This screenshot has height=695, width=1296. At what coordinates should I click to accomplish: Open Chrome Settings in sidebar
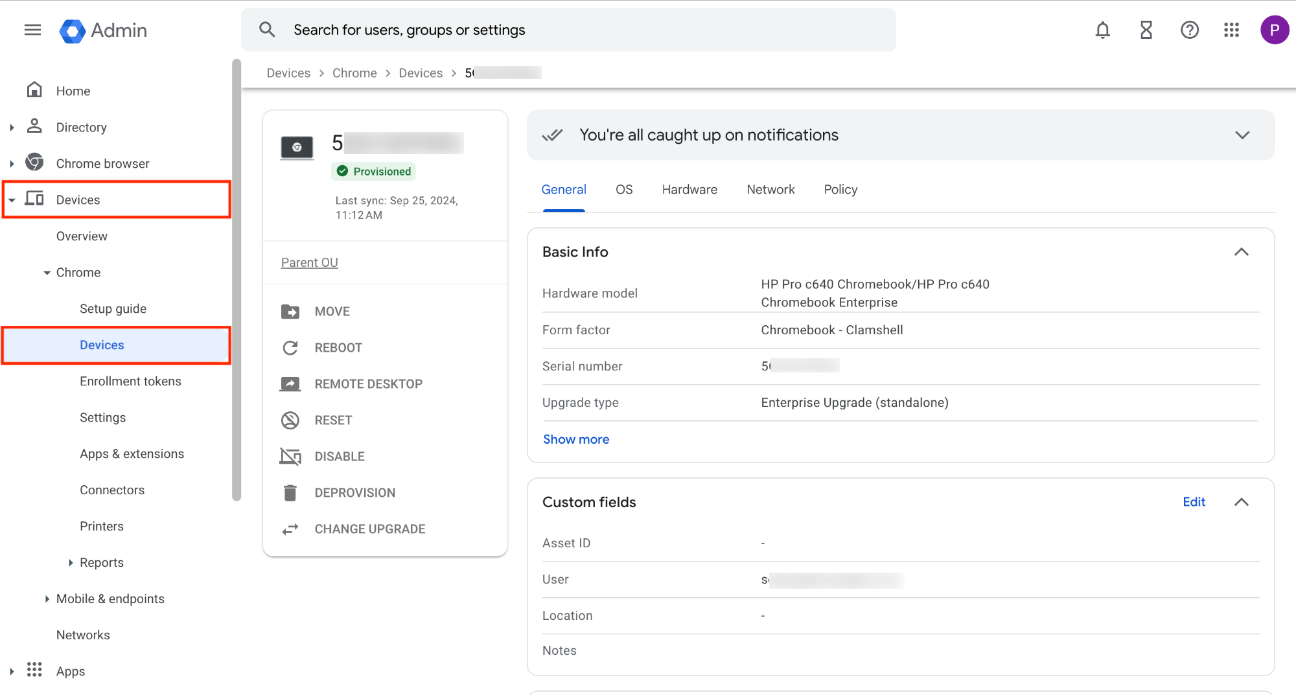pyautogui.click(x=102, y=417)
